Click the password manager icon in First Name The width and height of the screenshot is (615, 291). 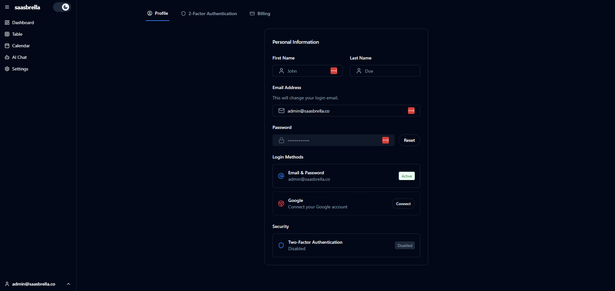click(x=334, y=71)
